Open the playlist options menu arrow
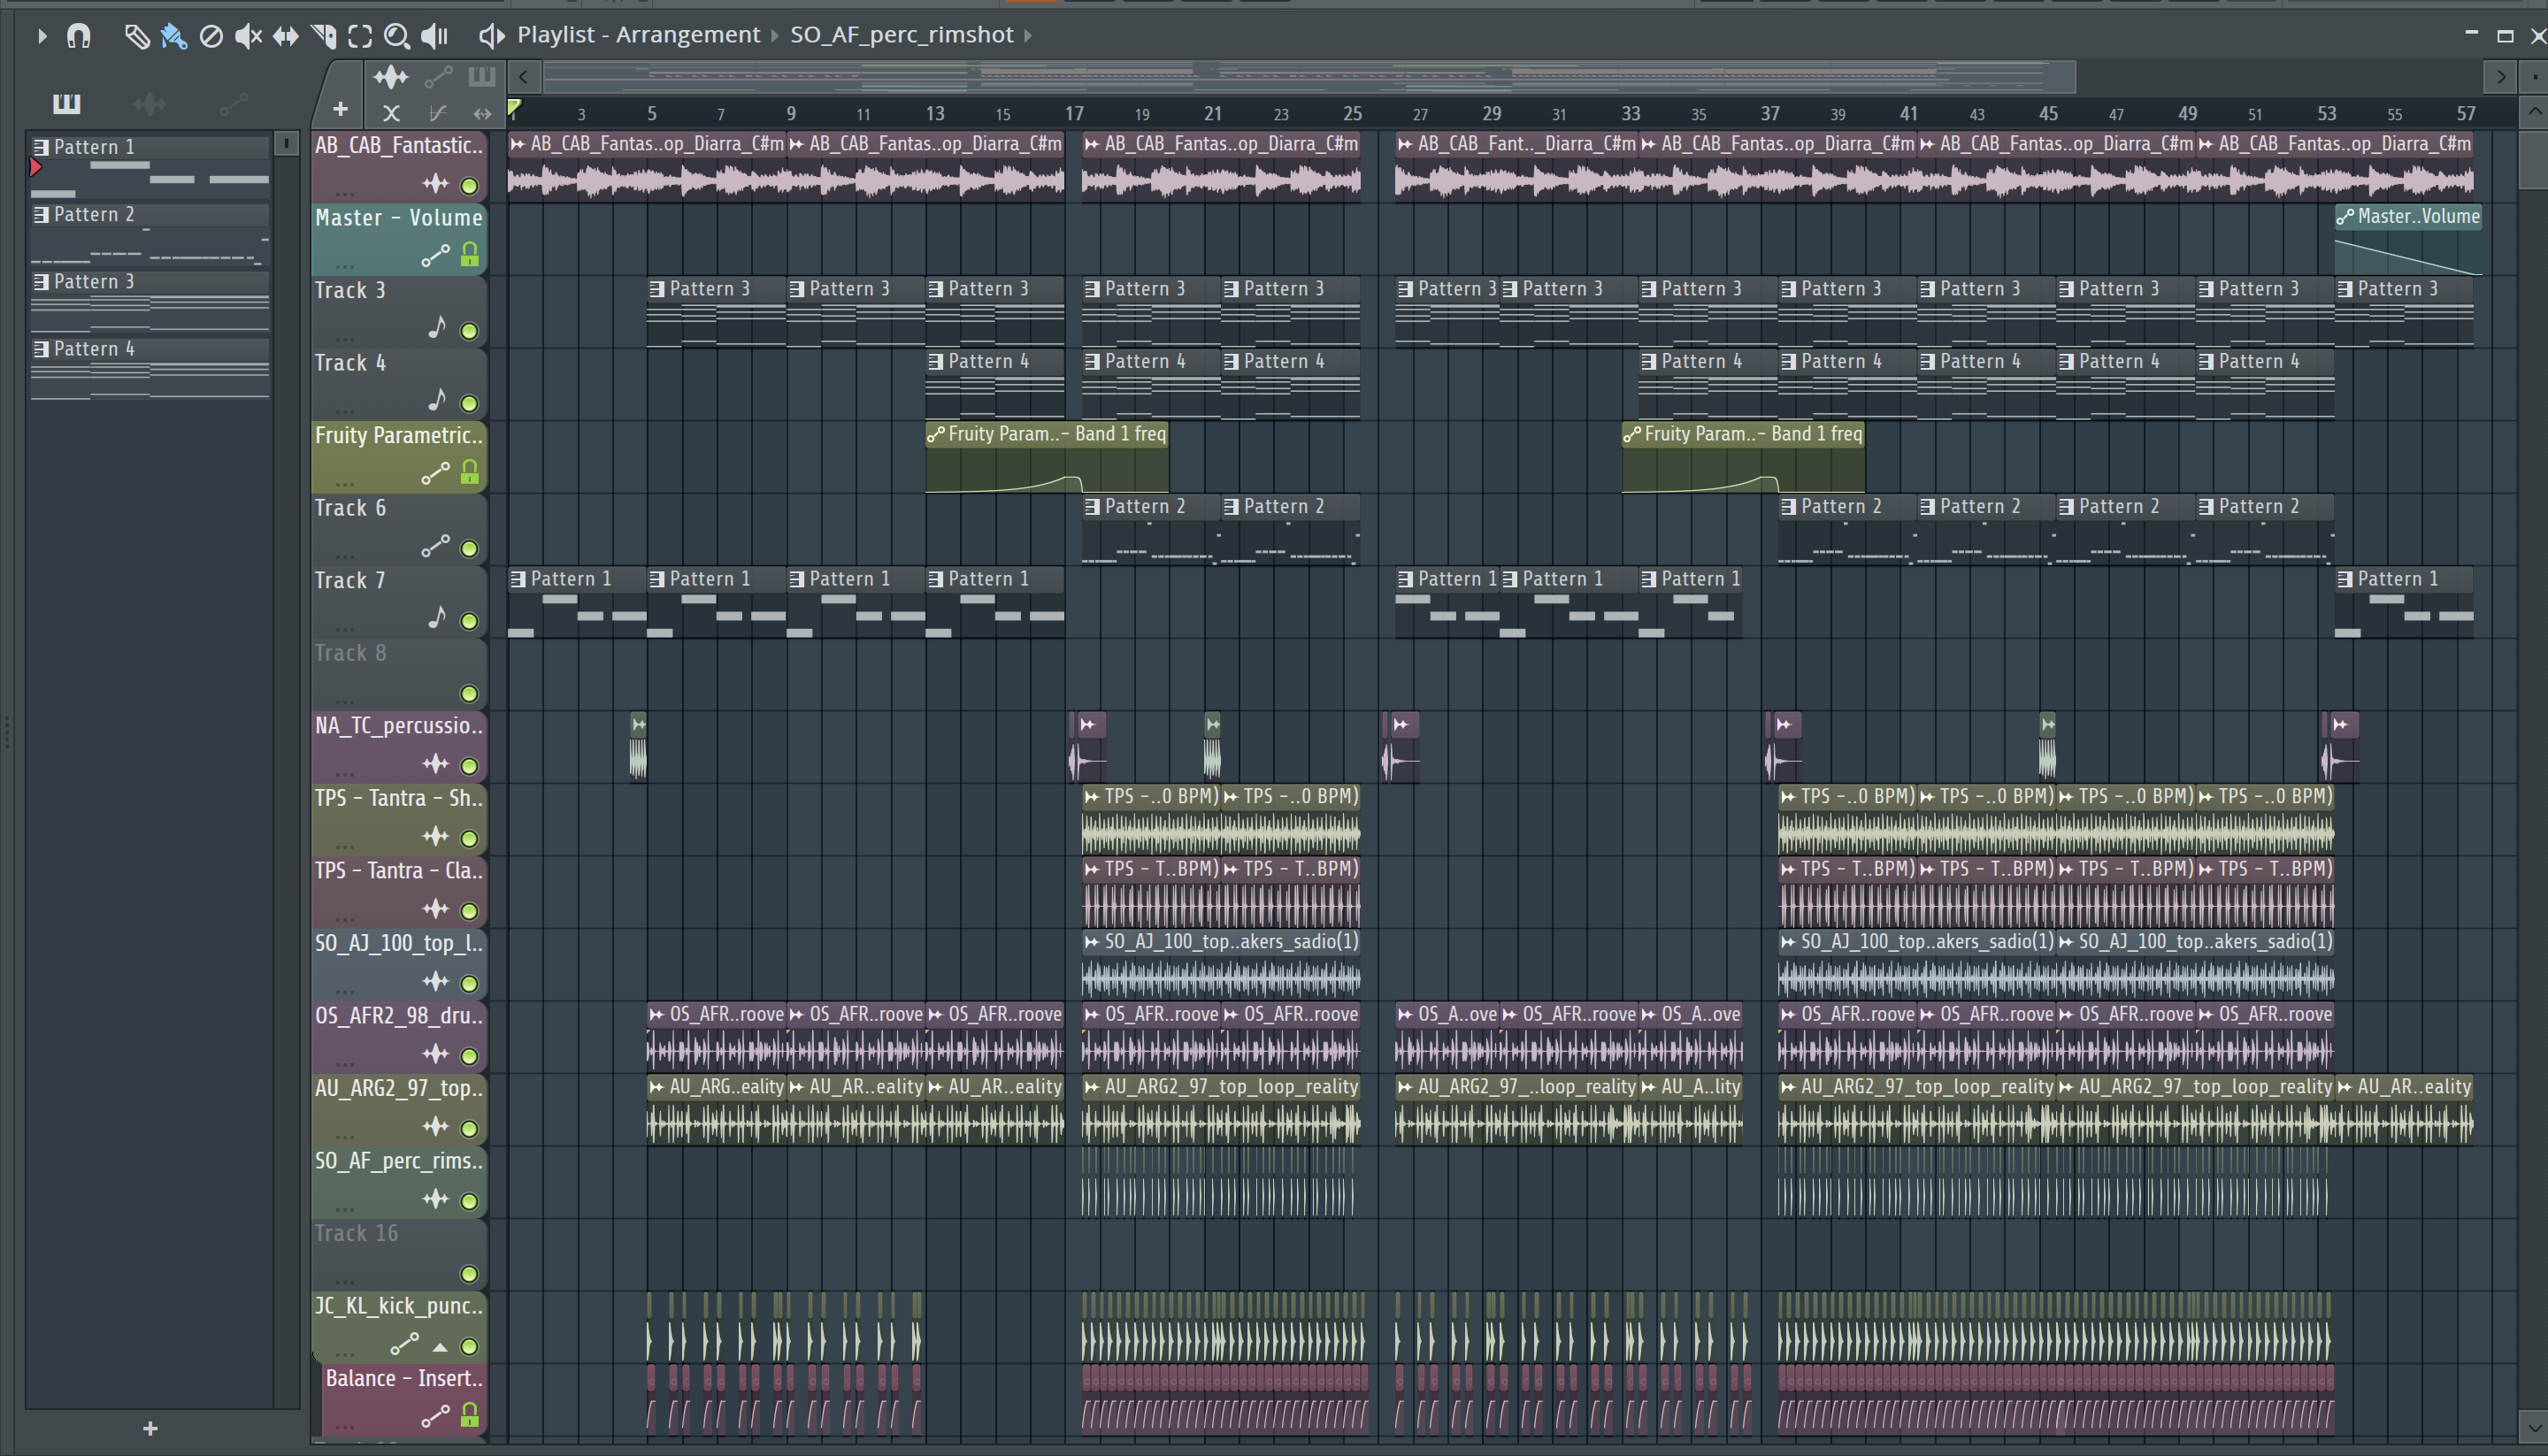2548x1456 pixels. click(41, 36)
